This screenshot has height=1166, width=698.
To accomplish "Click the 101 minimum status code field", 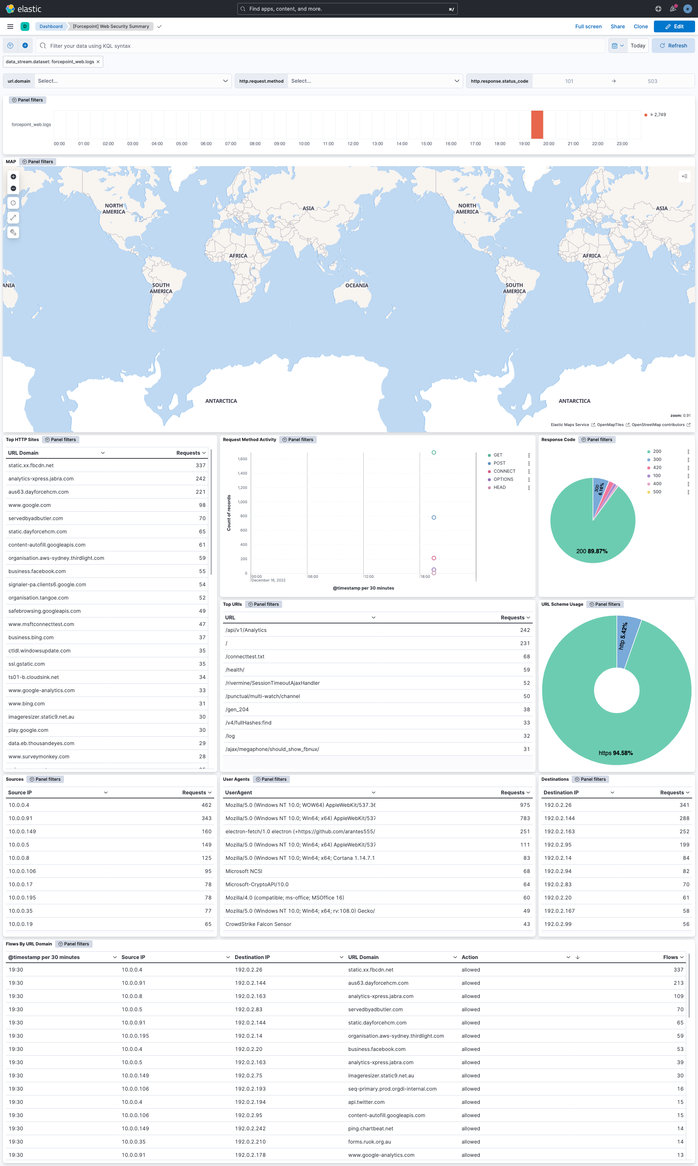I will tap(569, 81).
